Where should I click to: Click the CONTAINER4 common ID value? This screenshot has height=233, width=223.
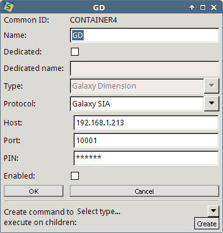[93, 20]
